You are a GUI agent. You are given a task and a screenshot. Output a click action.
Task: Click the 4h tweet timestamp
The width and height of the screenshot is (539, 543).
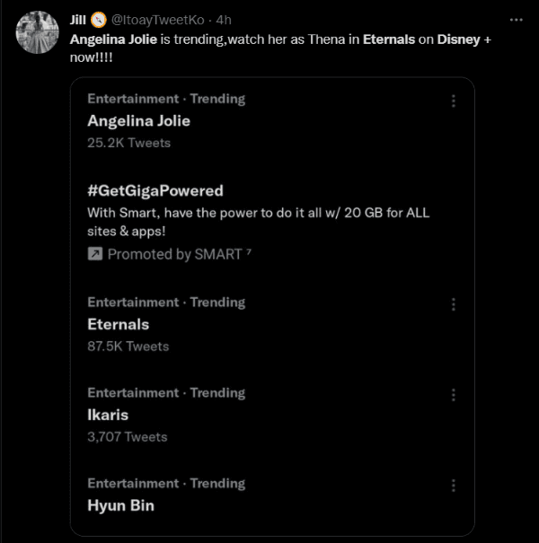pyautogui.click(x=225, y=20)
